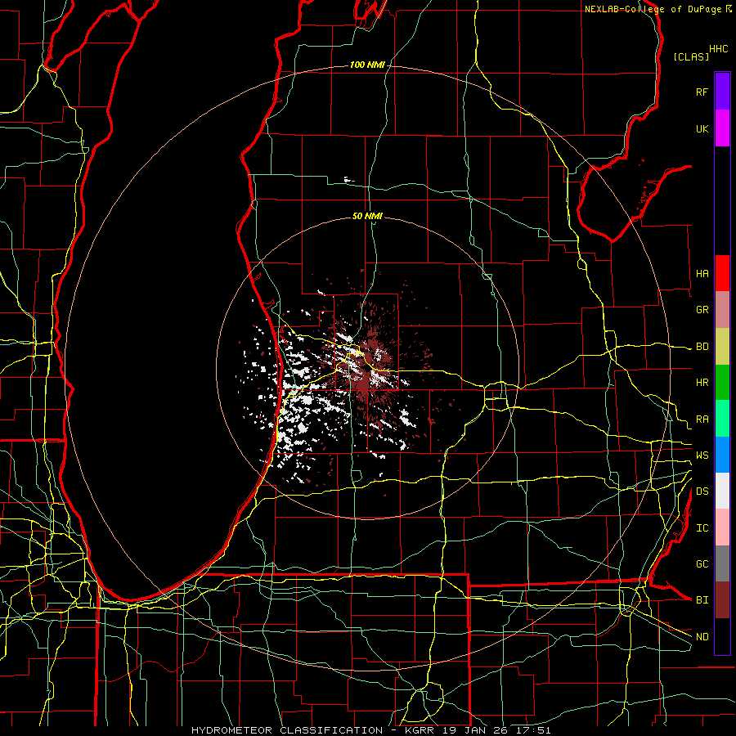Click the '50 NMI' range ring label
The image size is (736, 736).
tap(367, 216)
